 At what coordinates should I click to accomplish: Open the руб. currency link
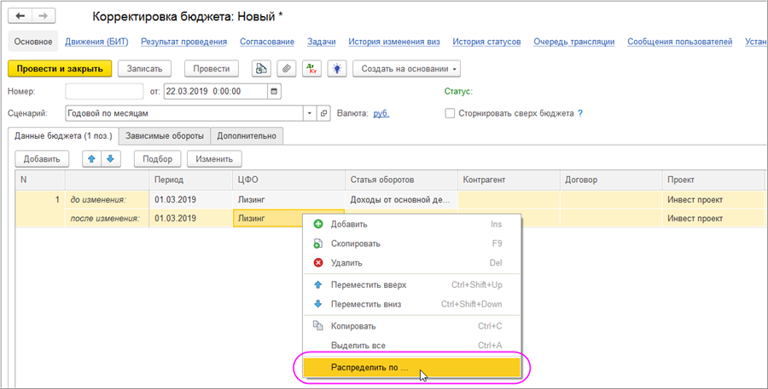point(381,113)
